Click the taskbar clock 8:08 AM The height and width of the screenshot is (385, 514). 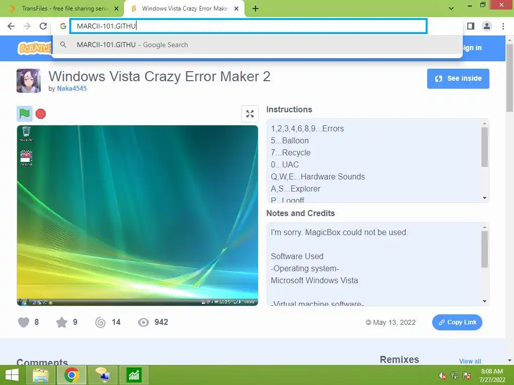tap(492, 371)
